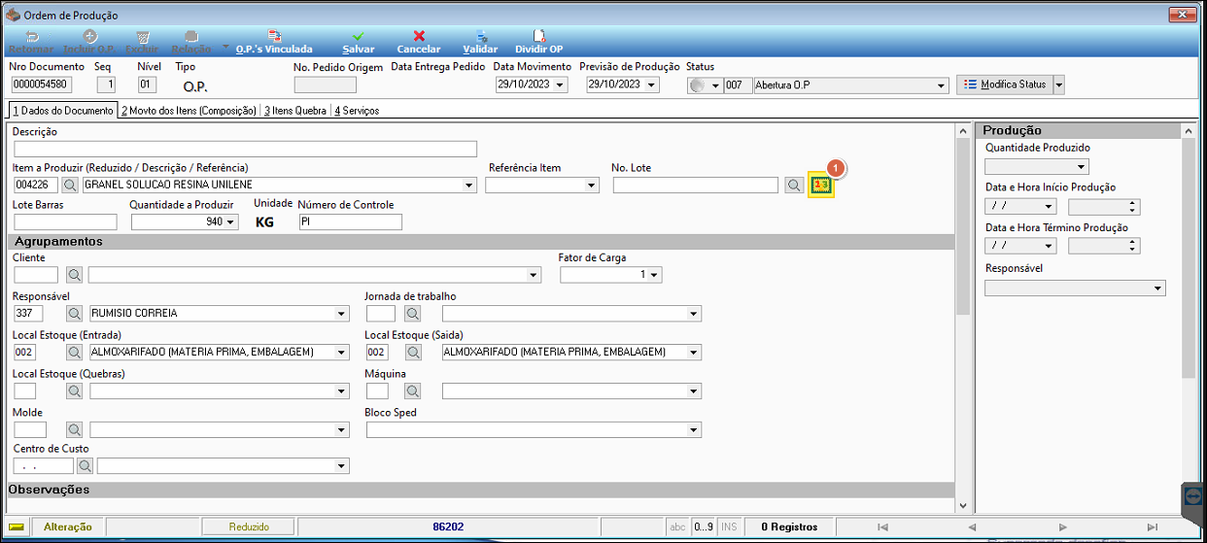
Task: Switch to the Dados do Documento tab
Action: click(62, 111)
